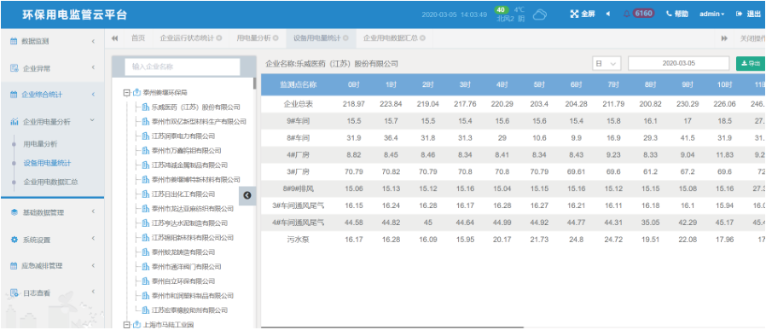Close the 设备用电量统计 tab via its x icon
This screenshot has width=766, height=330.
pos(345,38)
